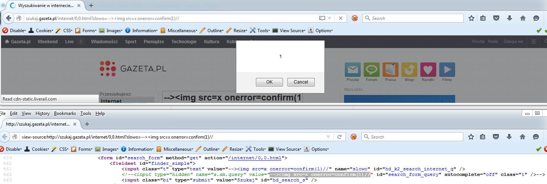Viewport: 547px width, 184px height.
Task: Open Resize menu in top Web Developer toolbar
Action: tap(237, 30)
